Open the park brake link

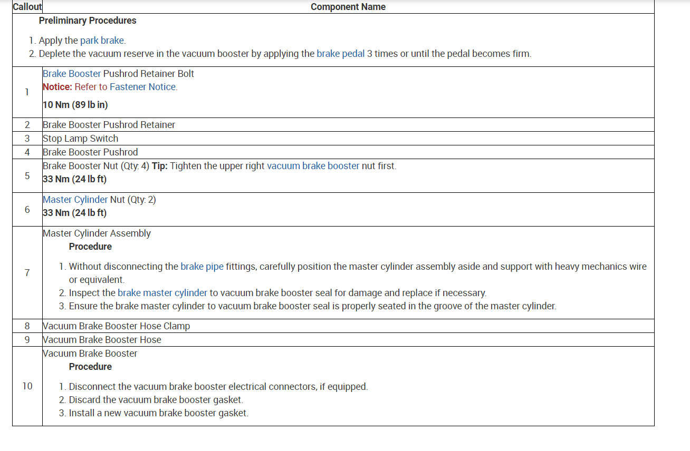[x=102, y=41]
